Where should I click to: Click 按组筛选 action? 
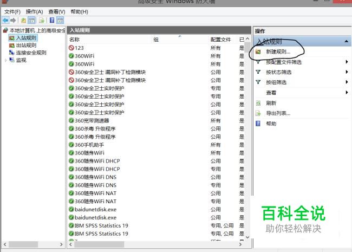pyautogui.click(x=276, y=82)
